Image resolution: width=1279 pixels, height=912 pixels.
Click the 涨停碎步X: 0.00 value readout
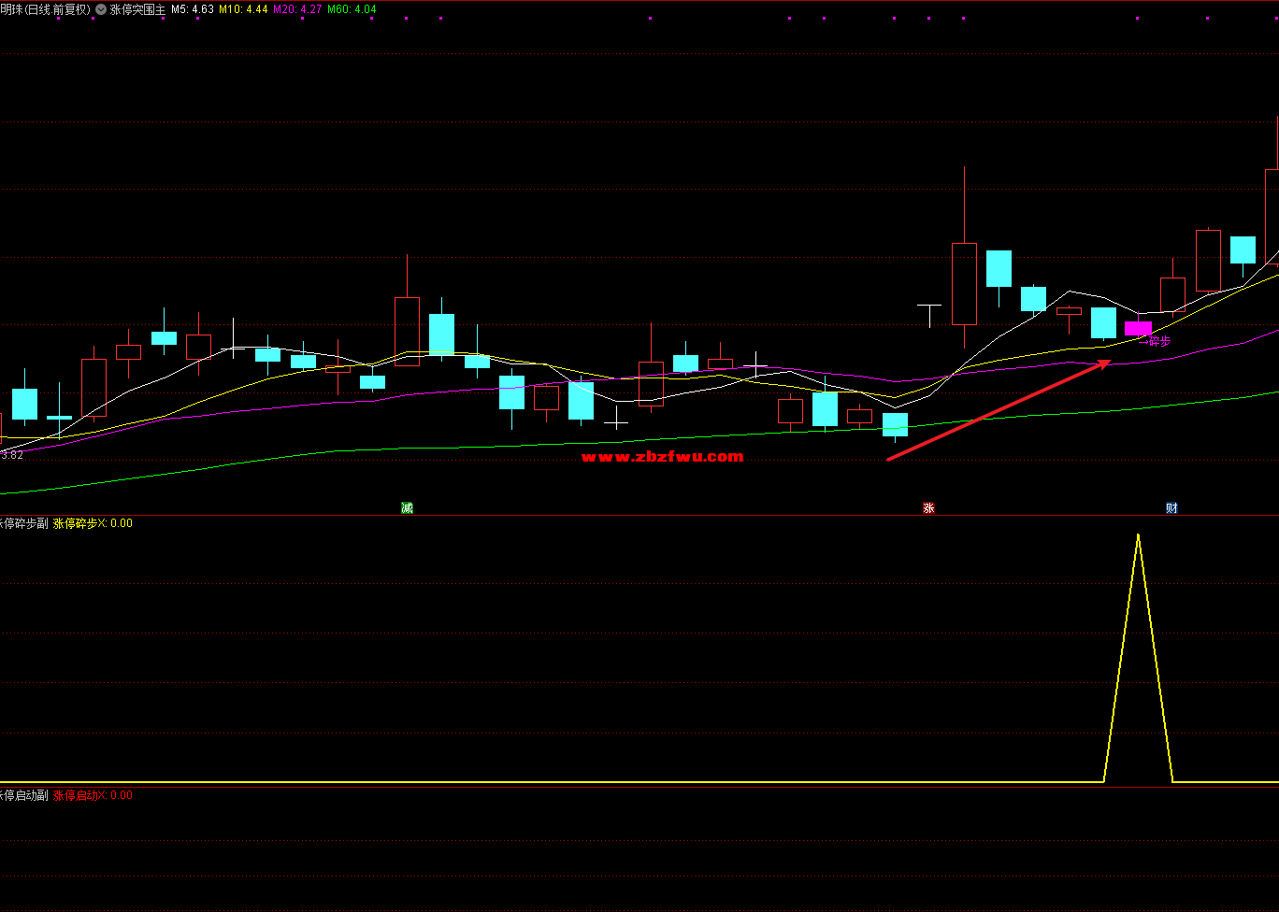click(x=93, y=523)
